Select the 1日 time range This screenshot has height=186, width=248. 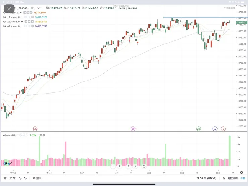(x=6, y=178)
